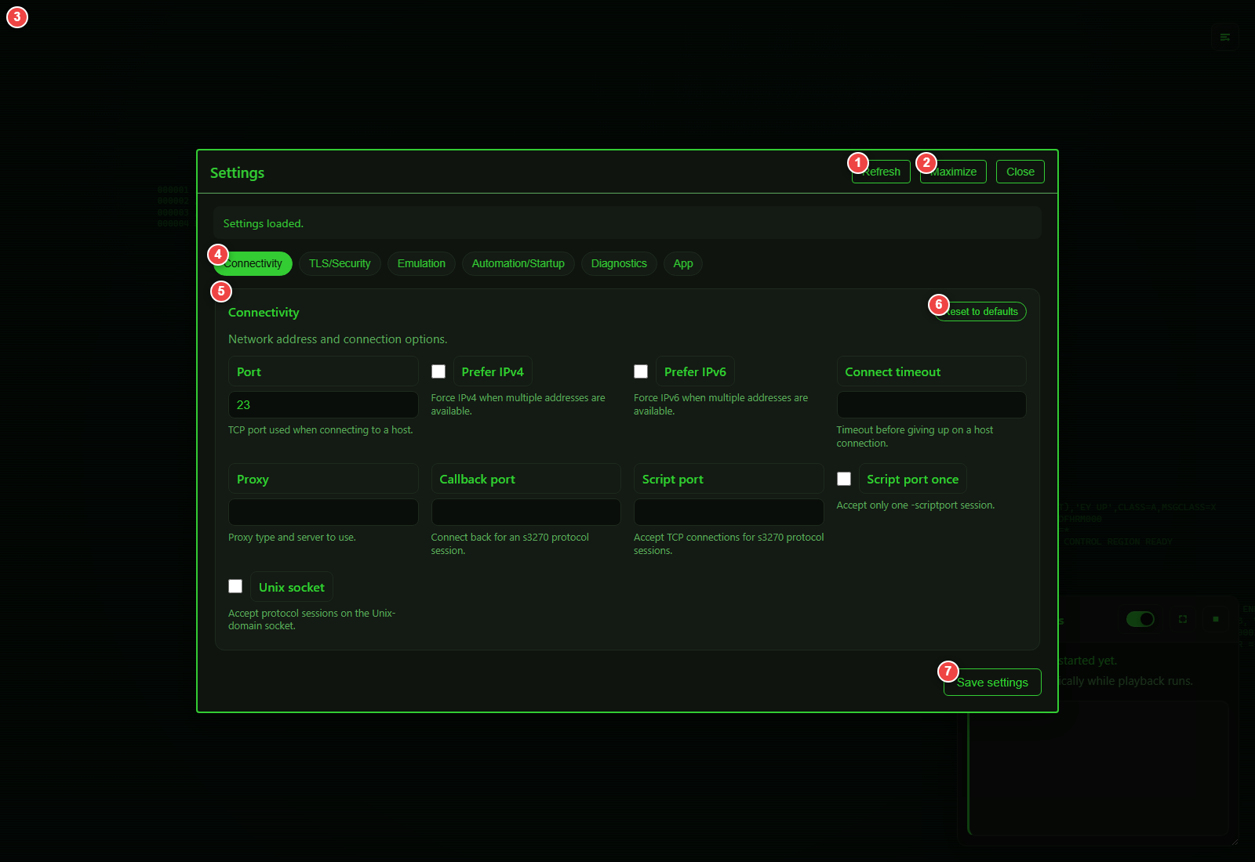Click the Refresh button in the Settings header

pos(881,172)
